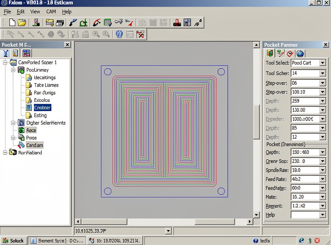This screenshot has height=245, width=331.
Task: Collapse the Poios tree node
Action: click(x=13, y=138)
